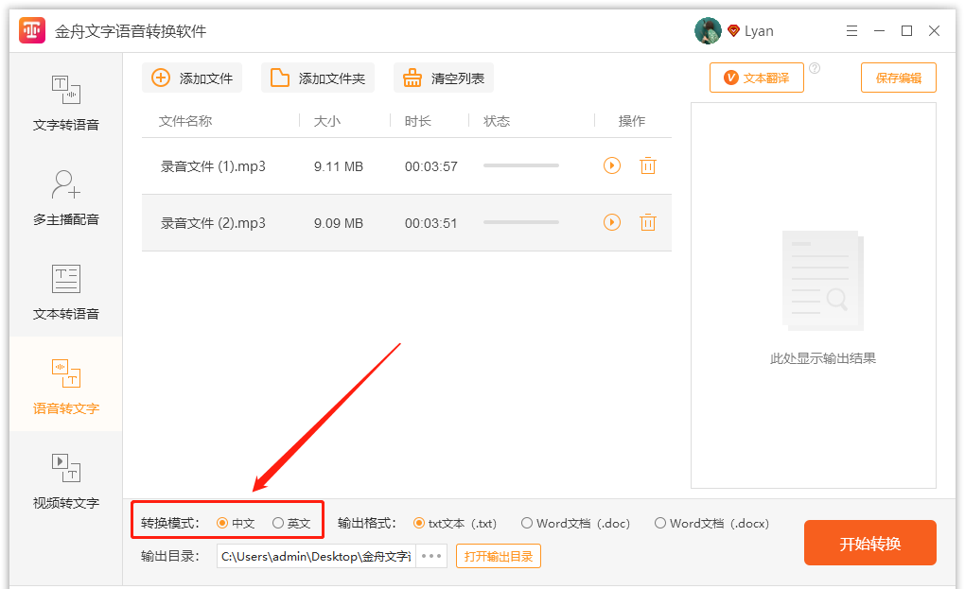Click the Lyan user avatar
The height and width of the screenshot is (589, 965).
pos(708,31)
